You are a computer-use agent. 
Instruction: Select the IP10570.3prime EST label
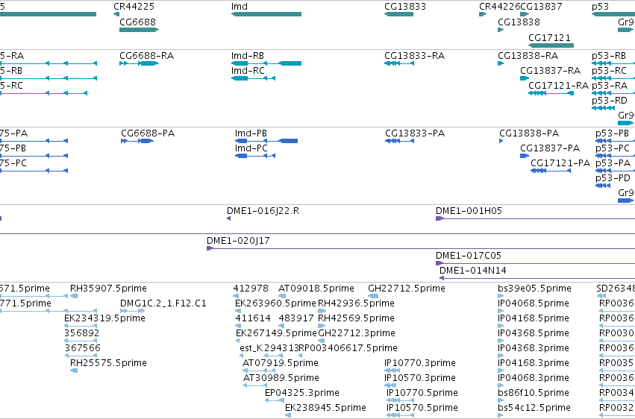[420, 378]
